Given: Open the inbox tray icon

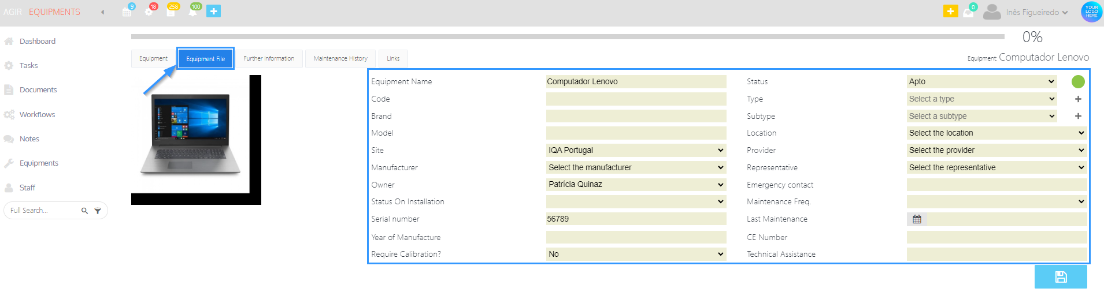Looking at the screenshot, I should pos(968,13).
